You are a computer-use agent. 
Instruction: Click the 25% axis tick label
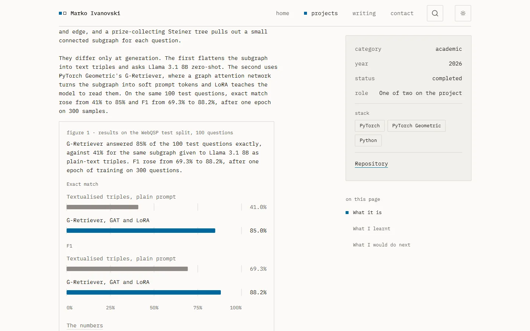110,308
